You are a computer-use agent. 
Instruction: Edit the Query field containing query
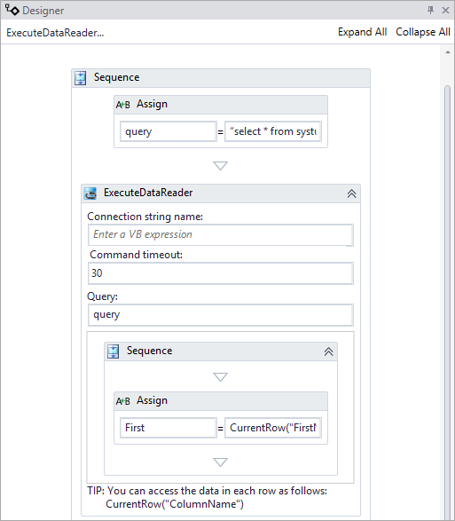click(221, 315)
